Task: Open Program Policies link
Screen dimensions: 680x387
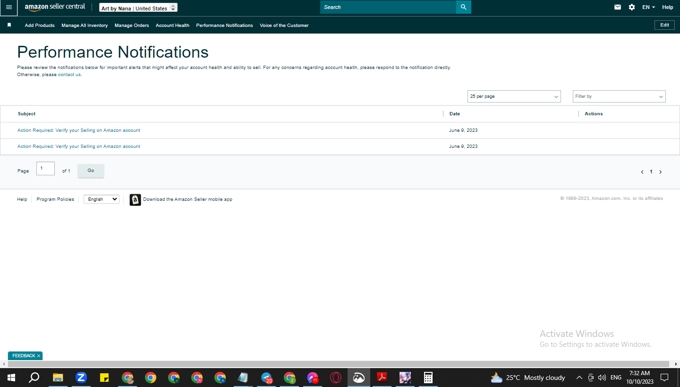Action: [55, 199]
